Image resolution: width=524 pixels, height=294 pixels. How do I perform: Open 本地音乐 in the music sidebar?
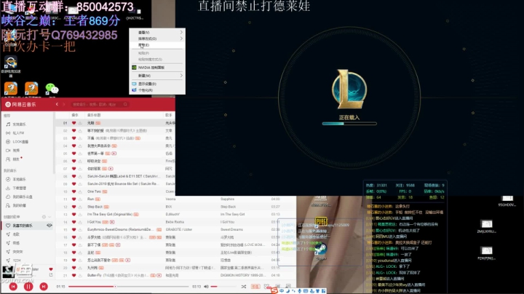click(19, 180)
